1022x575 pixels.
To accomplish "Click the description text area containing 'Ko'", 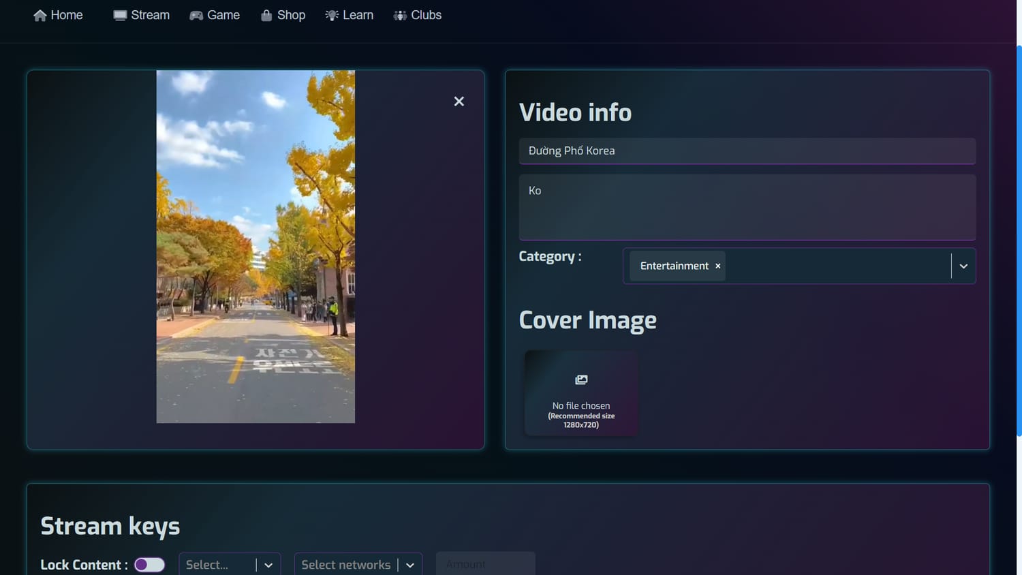I will click(x=747, y=207).
